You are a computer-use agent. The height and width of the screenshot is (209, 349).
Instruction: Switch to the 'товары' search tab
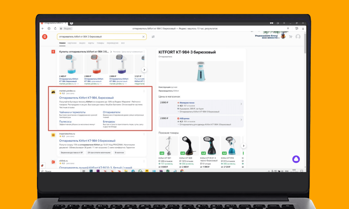[x=100, y=43]
